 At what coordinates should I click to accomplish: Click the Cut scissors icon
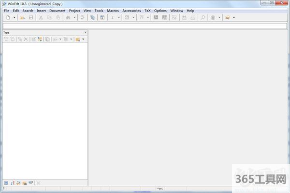[x=41, y=17]
